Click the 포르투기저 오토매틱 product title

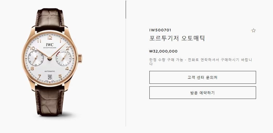point(177,38)
